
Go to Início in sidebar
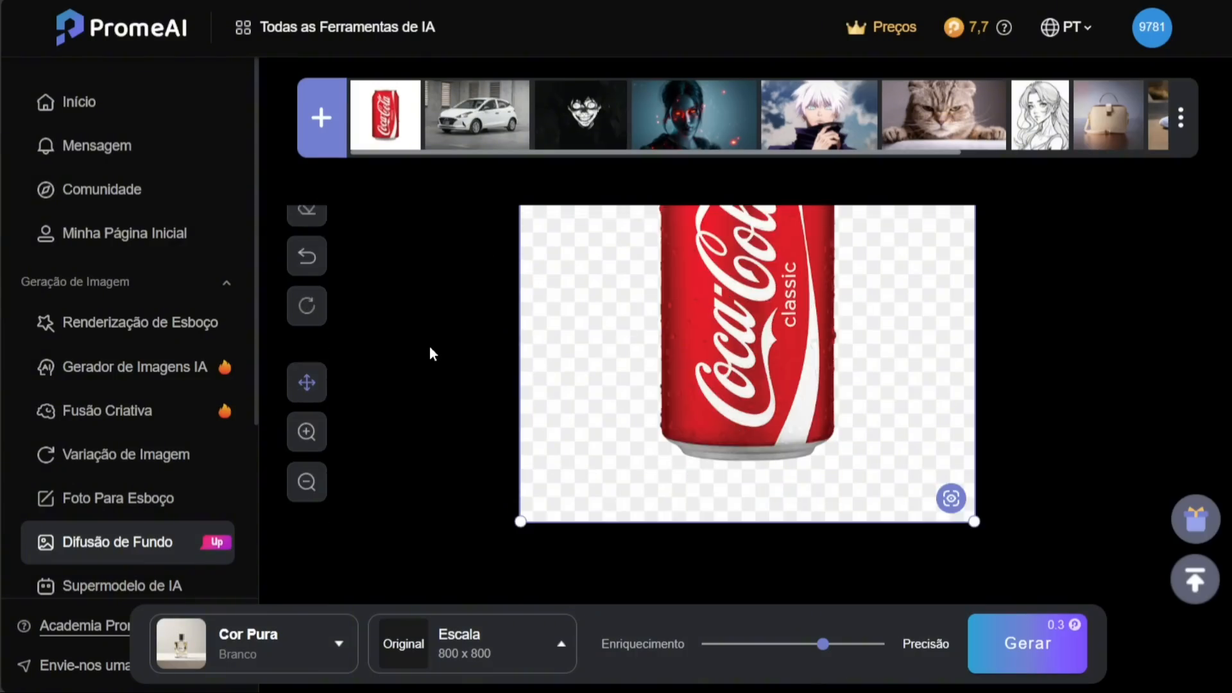66,102
